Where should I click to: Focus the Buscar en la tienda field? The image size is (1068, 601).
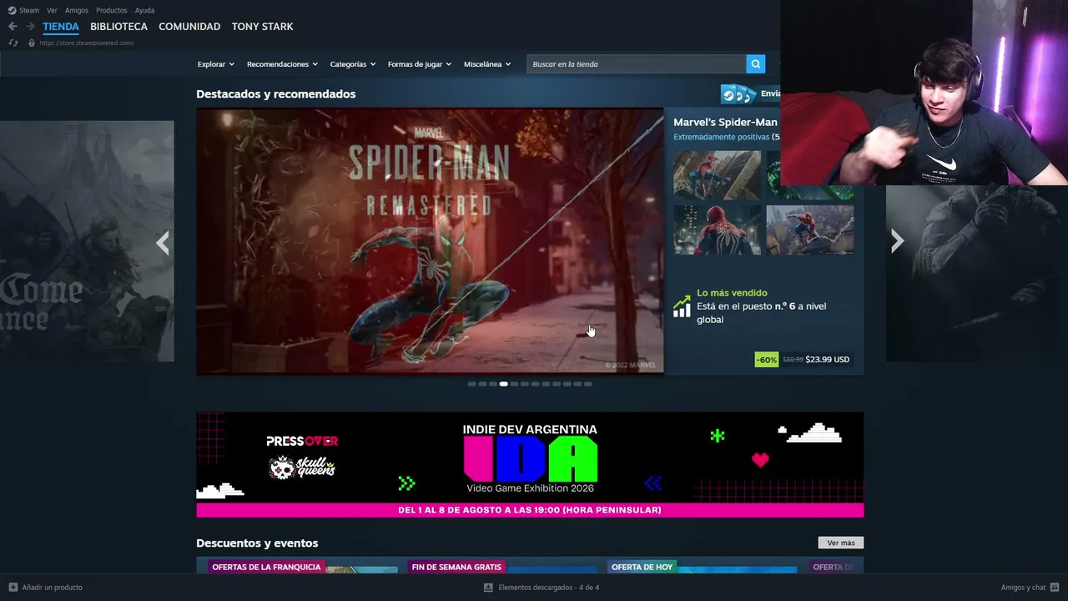click(636, 64)
